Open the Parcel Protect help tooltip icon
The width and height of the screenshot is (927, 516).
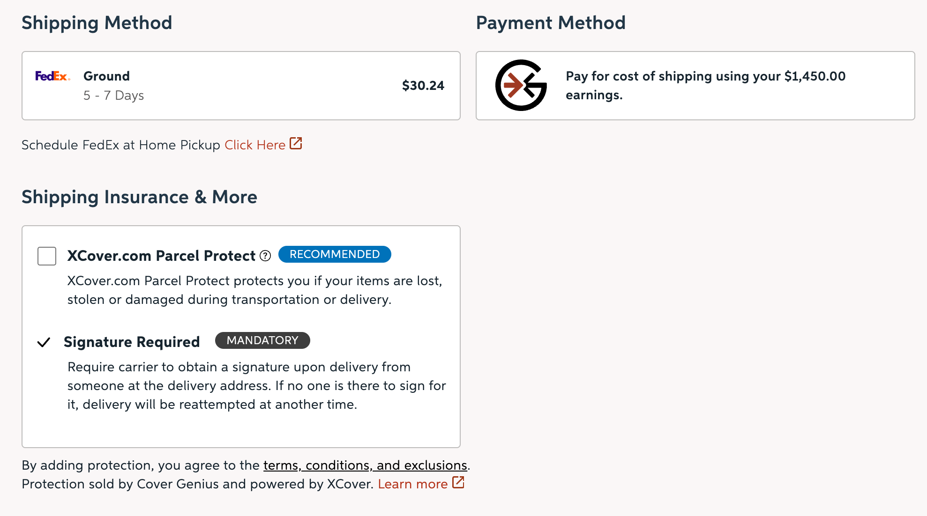tap(265, 256)
